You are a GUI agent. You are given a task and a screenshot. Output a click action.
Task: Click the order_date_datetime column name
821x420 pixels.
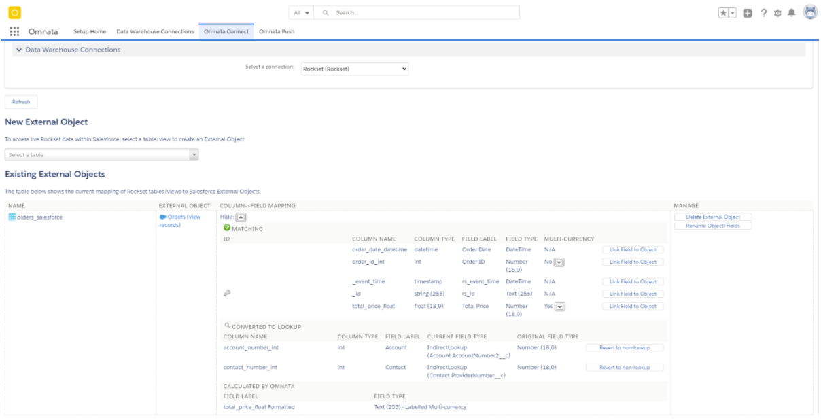[x=379, y=250]
